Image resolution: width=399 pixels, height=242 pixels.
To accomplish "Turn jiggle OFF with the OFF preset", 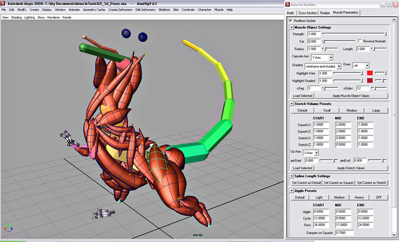I will [379, 197].
